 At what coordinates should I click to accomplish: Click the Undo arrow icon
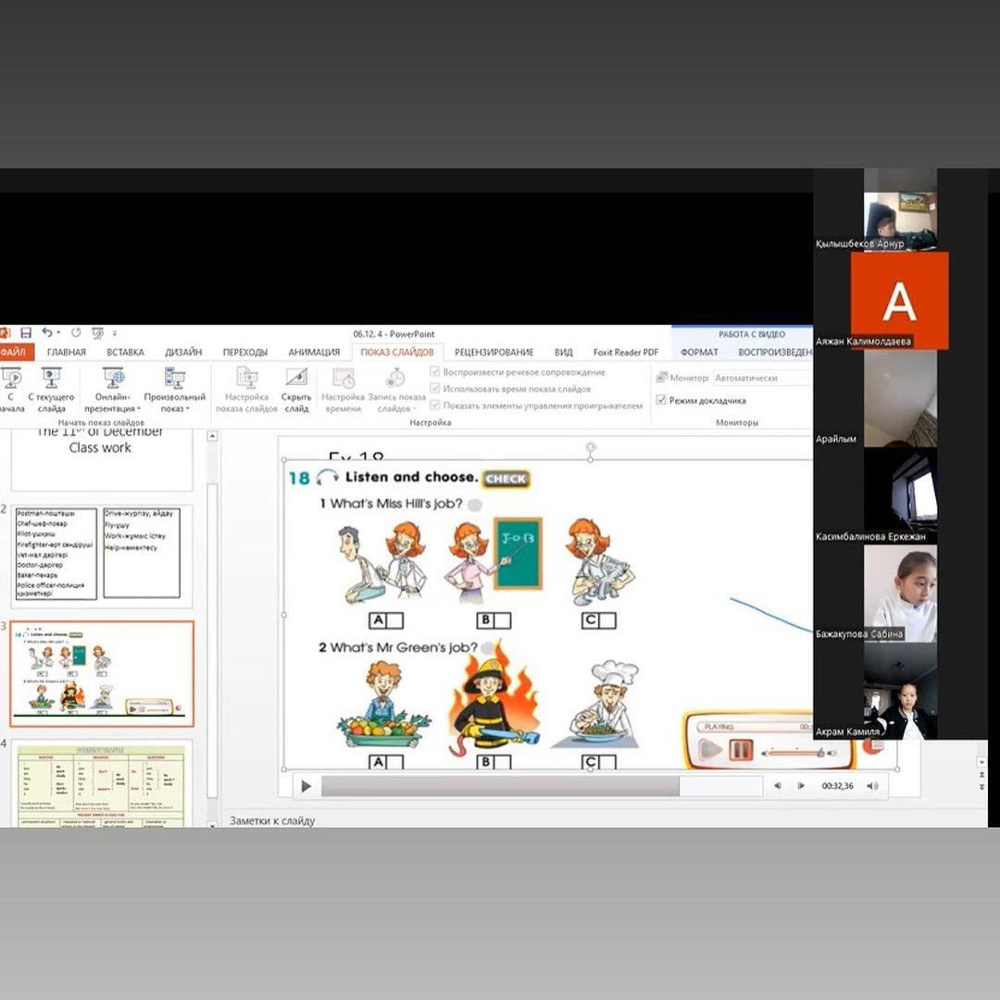coord(47,332)
